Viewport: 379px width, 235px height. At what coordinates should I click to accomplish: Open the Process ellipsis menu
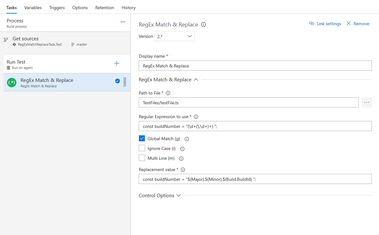[123, 22]
